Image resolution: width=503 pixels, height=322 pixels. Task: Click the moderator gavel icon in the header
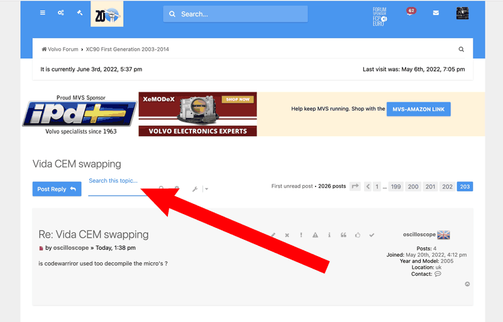click(x=80, y=13)
